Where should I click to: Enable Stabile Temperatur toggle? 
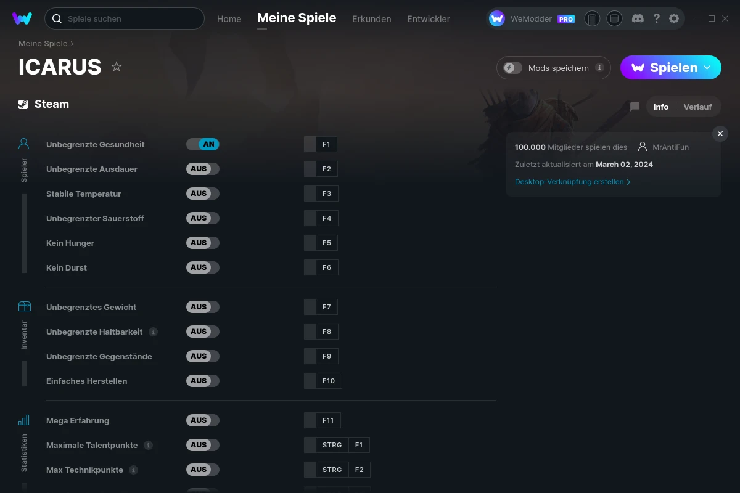[203, 194]
